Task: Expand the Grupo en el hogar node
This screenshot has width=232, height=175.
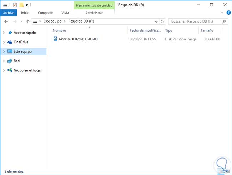Action: (4, 70)
